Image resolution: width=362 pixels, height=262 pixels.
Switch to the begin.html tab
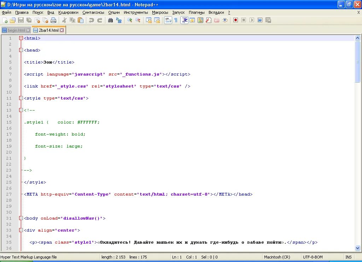[16, 30]
